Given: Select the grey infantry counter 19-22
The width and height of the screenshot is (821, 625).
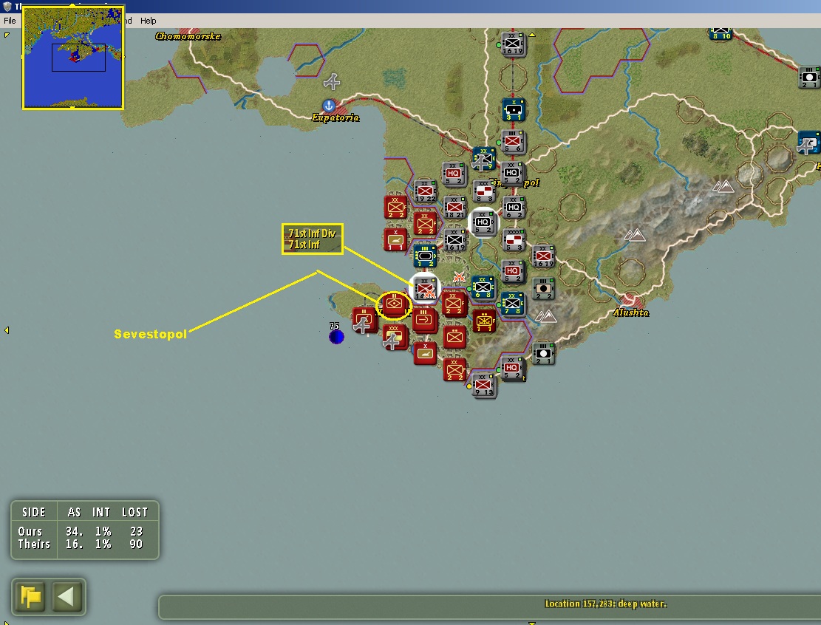Looking at the screenshot, I should pyautogui.click(x=425, y=191).
